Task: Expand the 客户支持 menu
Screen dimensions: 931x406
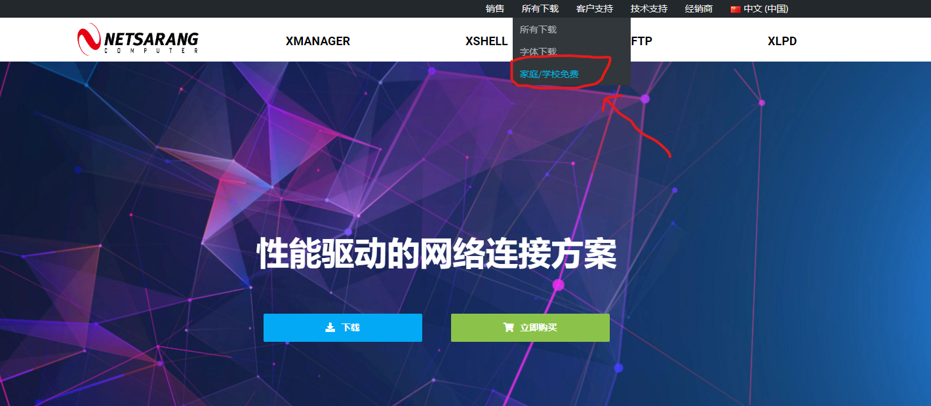Action: (594, 9)
